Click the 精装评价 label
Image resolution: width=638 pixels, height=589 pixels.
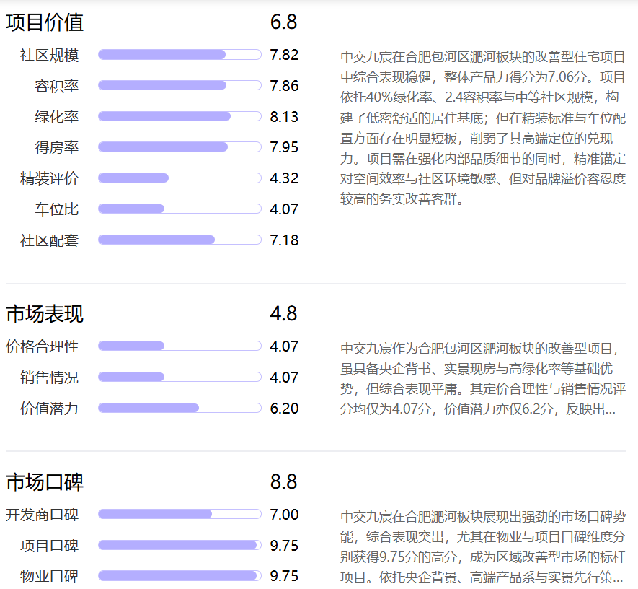49,178
